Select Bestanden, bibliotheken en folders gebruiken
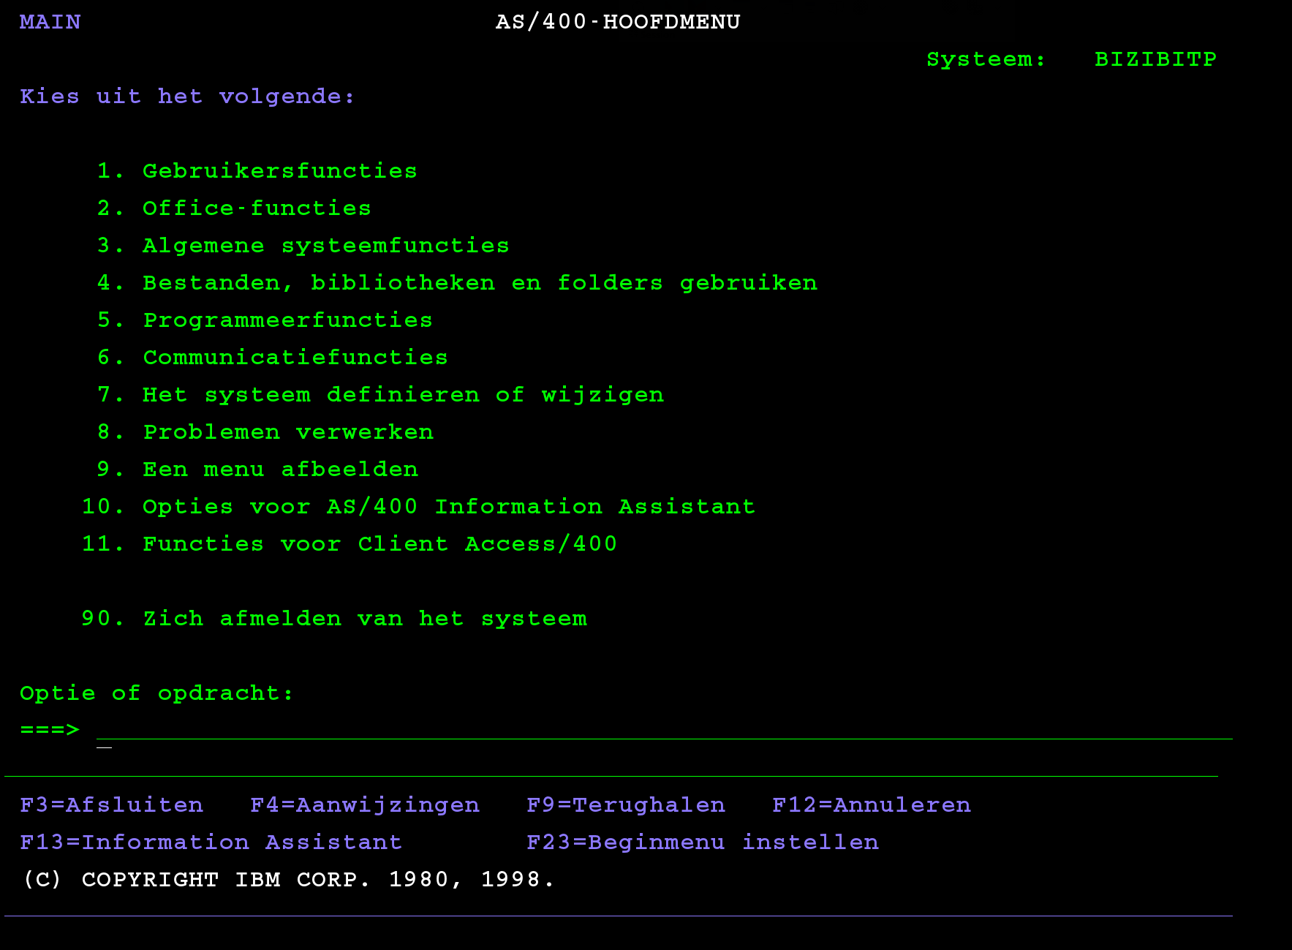This screenshot has width=1292, height=950. (479, 283)
